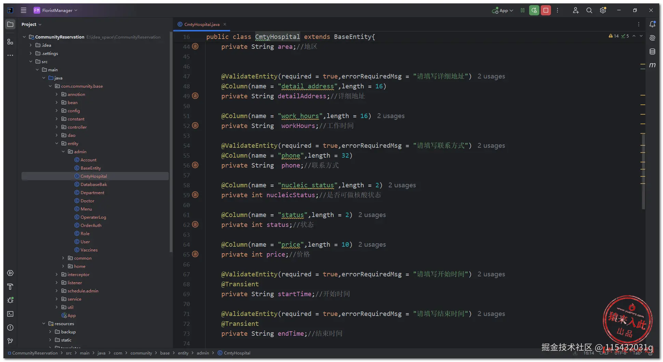This screenshot has width=663, height=362.
Task: Open Code With Me user icon
Action: [576, 10]
